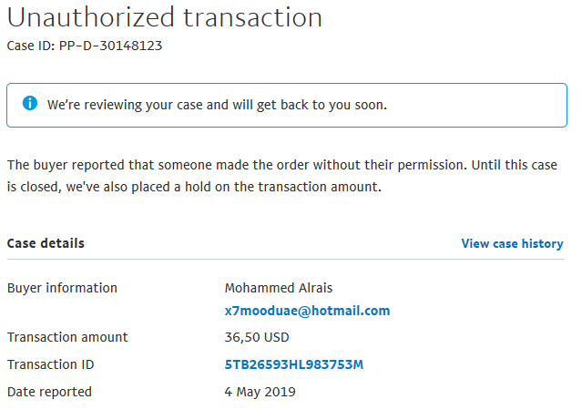Click the word transaction in the page title

coord(253,18)
